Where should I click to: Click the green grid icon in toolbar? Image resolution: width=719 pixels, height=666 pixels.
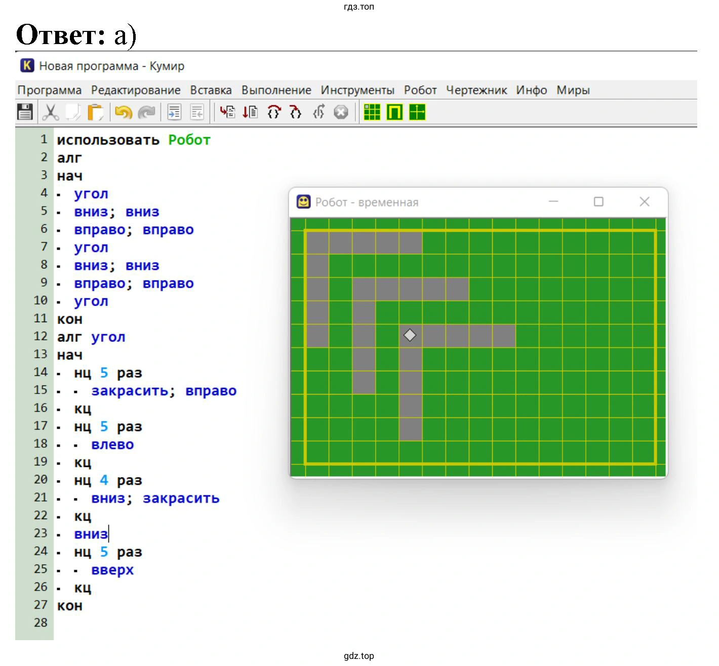(372, 112)
